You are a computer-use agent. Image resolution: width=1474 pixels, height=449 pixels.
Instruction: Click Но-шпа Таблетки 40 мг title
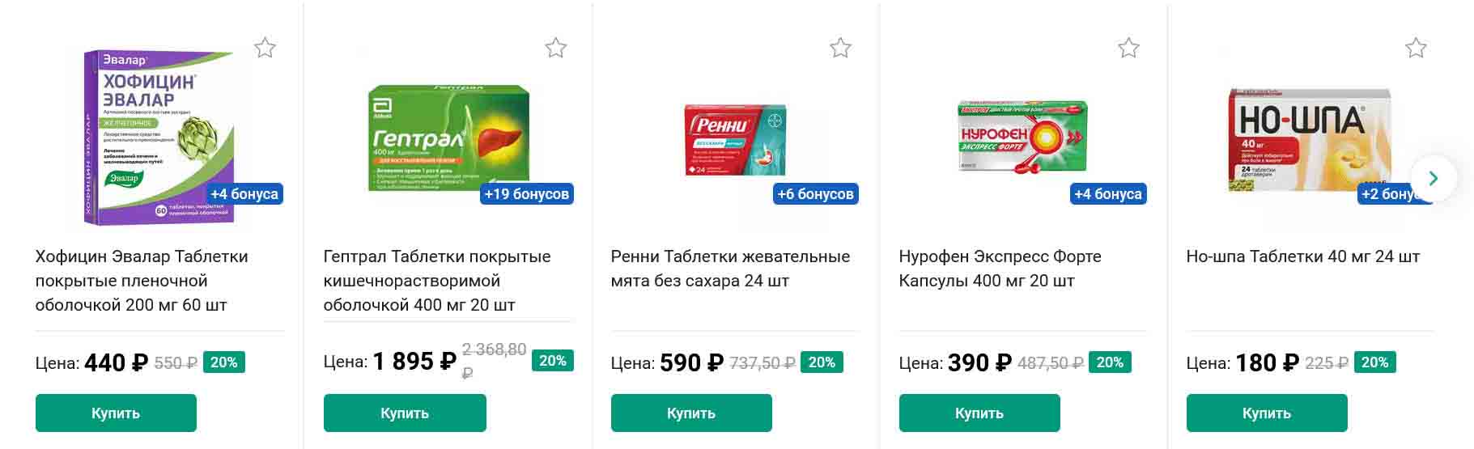point(1302,256)
